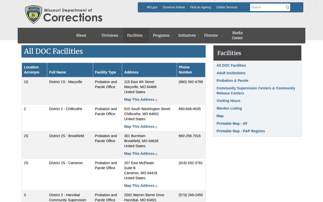Viewport: 323px width, 202px height.
Task: Open Governor Kehoe link
Action: tap(174, 7)
